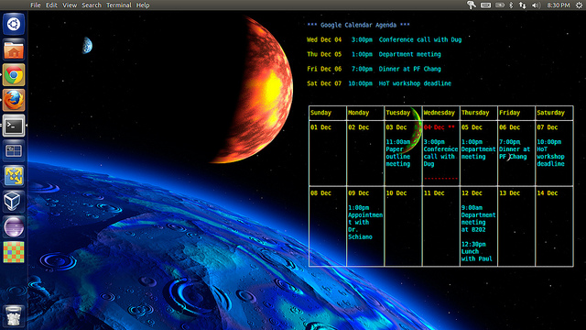This screenshot has height=330, width=586.
Task: Click the 8:30 PM clock
Action: point(559,5)
